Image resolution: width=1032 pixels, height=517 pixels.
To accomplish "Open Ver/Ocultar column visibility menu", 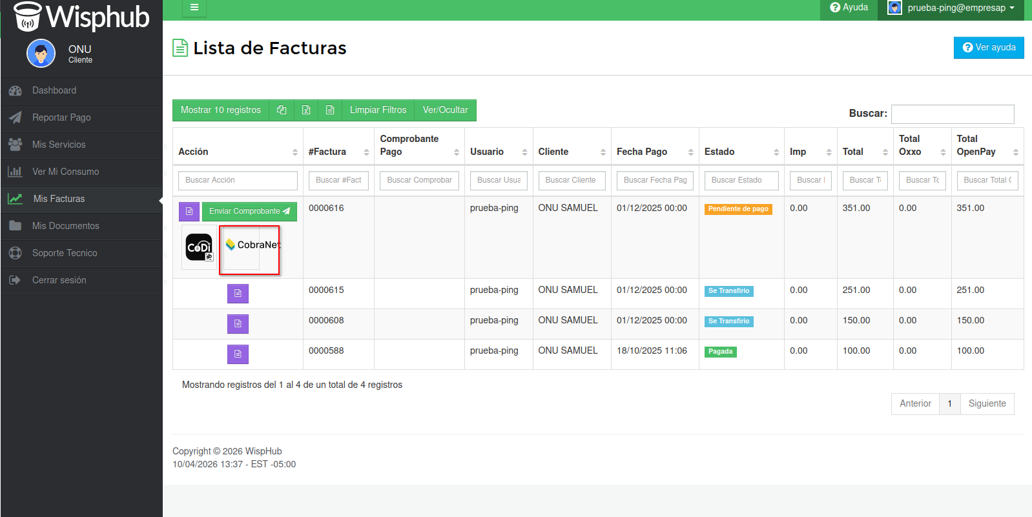I will 445,110.
